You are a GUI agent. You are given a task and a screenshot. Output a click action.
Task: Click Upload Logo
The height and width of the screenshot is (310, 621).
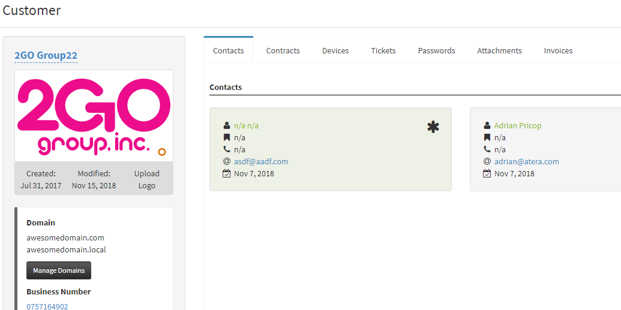[146, 179]
